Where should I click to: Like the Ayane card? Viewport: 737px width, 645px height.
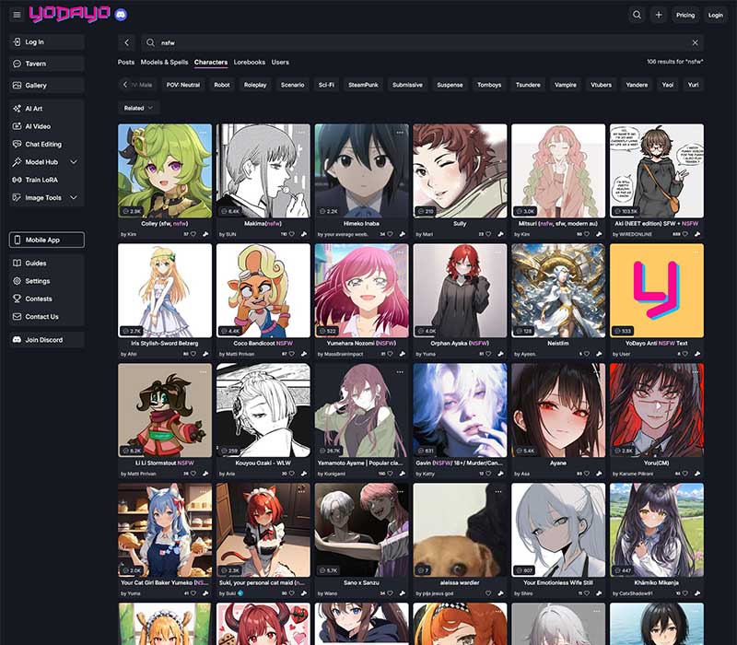pyautogui.click(x=587, y=474)
